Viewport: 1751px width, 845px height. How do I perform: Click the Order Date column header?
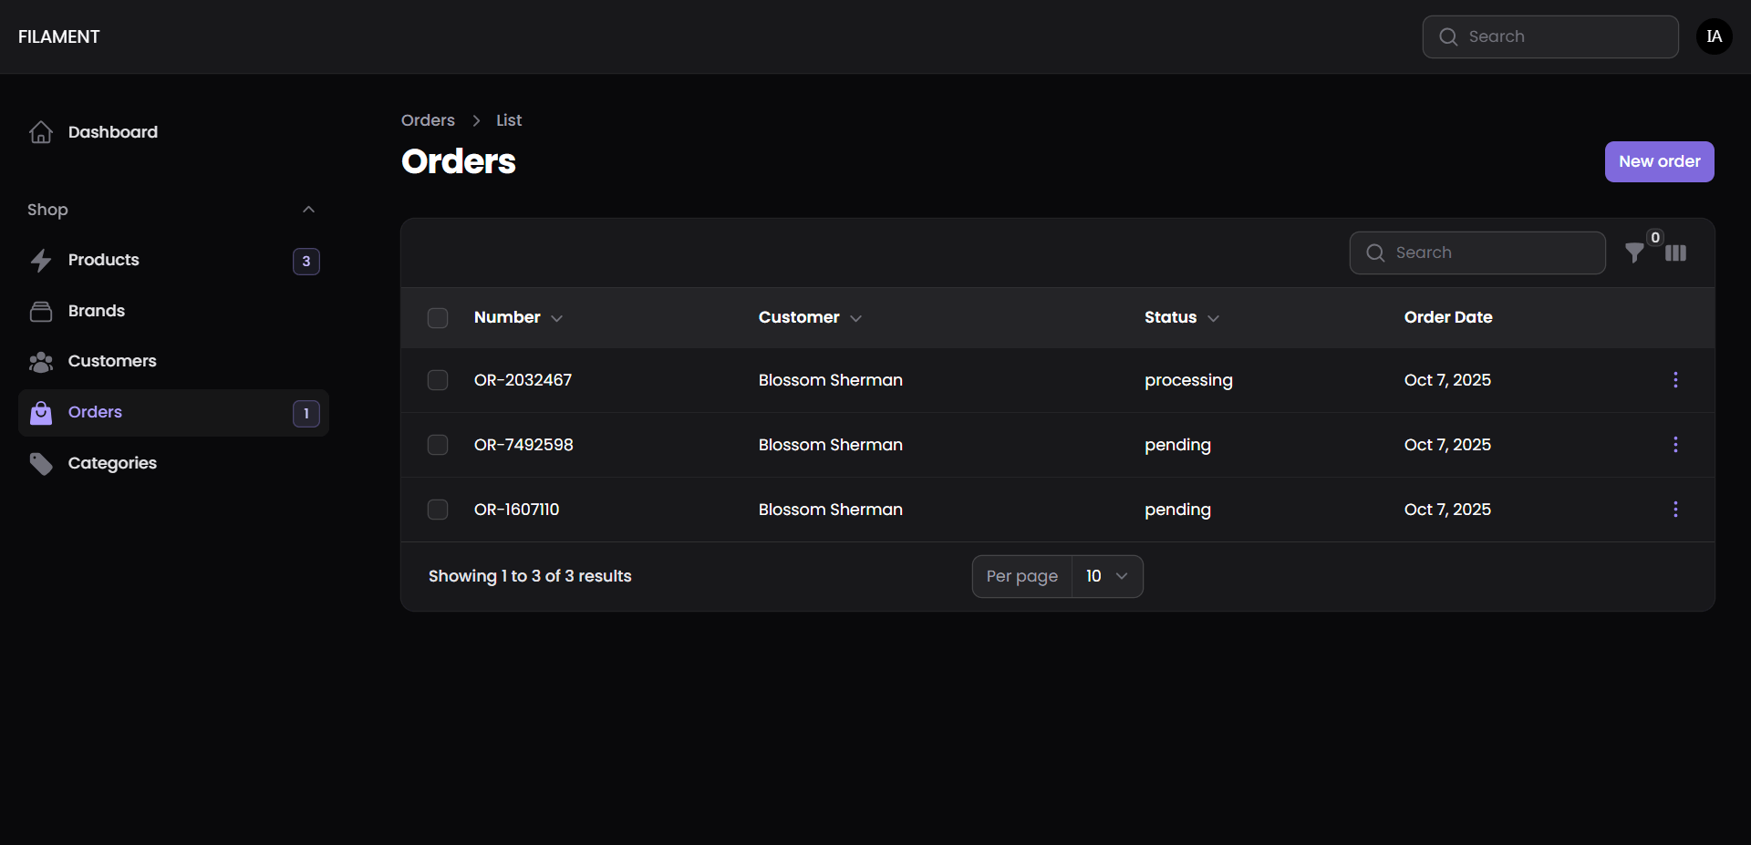(x=1448, y=317)
